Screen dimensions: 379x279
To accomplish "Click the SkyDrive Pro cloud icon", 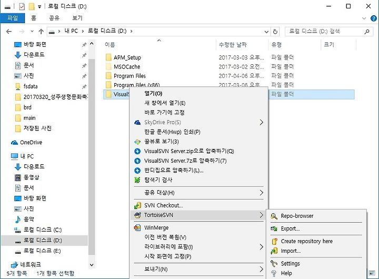I will 137,122.
